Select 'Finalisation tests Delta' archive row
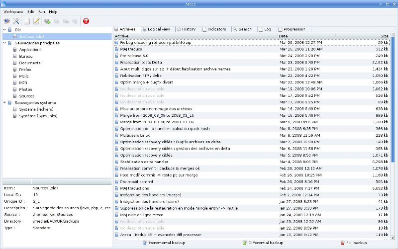The height and width of the screenshot is (249, 398). pos(252,62)
